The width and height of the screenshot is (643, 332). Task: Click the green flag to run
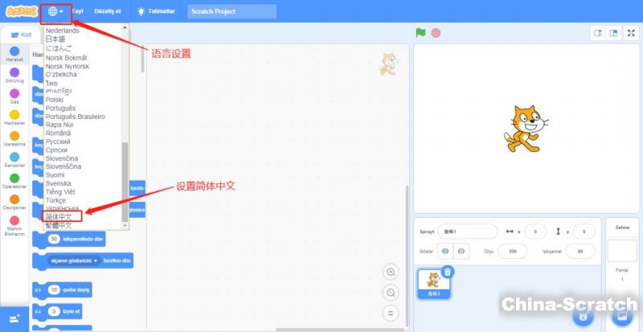(420, 33)
